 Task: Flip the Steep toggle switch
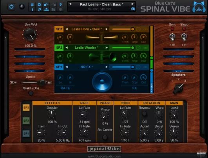click(x=184, y=37)
